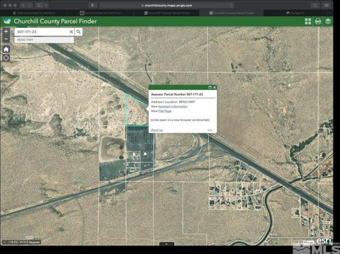Viewport: 340px width, 254px height.
Task: Open the Plat Page link
Action: click(165, 111)
